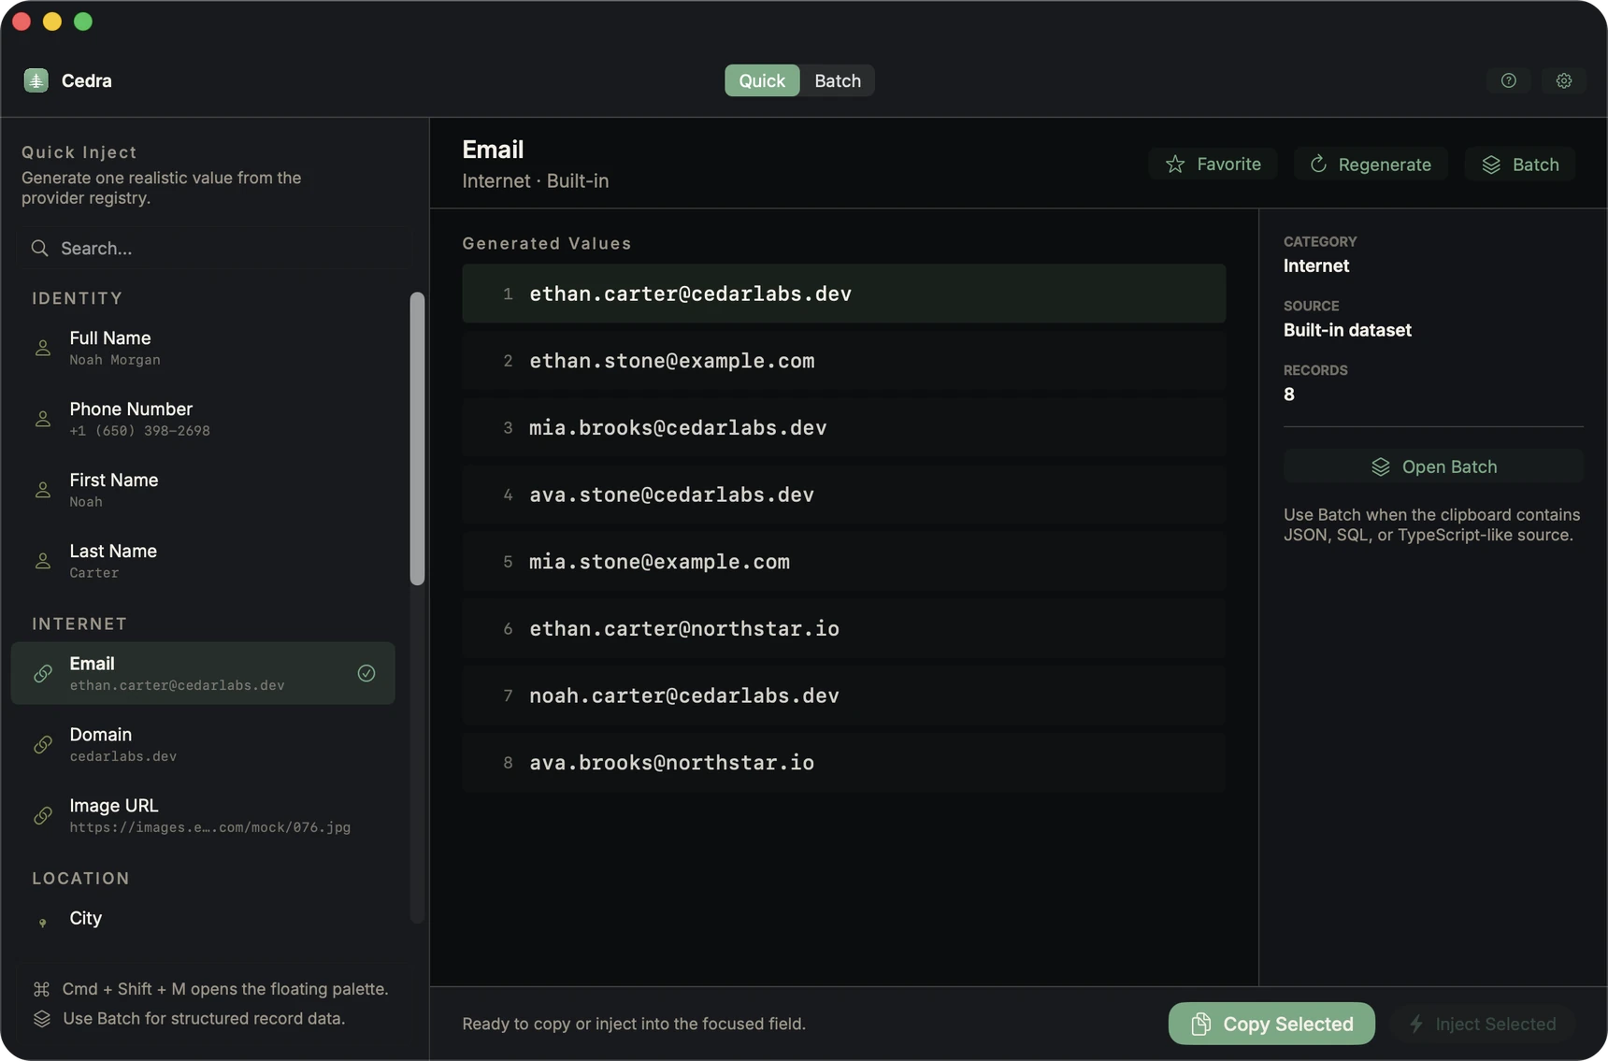Image resolution: width=1608 pixels, height=1061 pixels.
Task: Click the Batch button in header
Action: (x=1520, y=164)
